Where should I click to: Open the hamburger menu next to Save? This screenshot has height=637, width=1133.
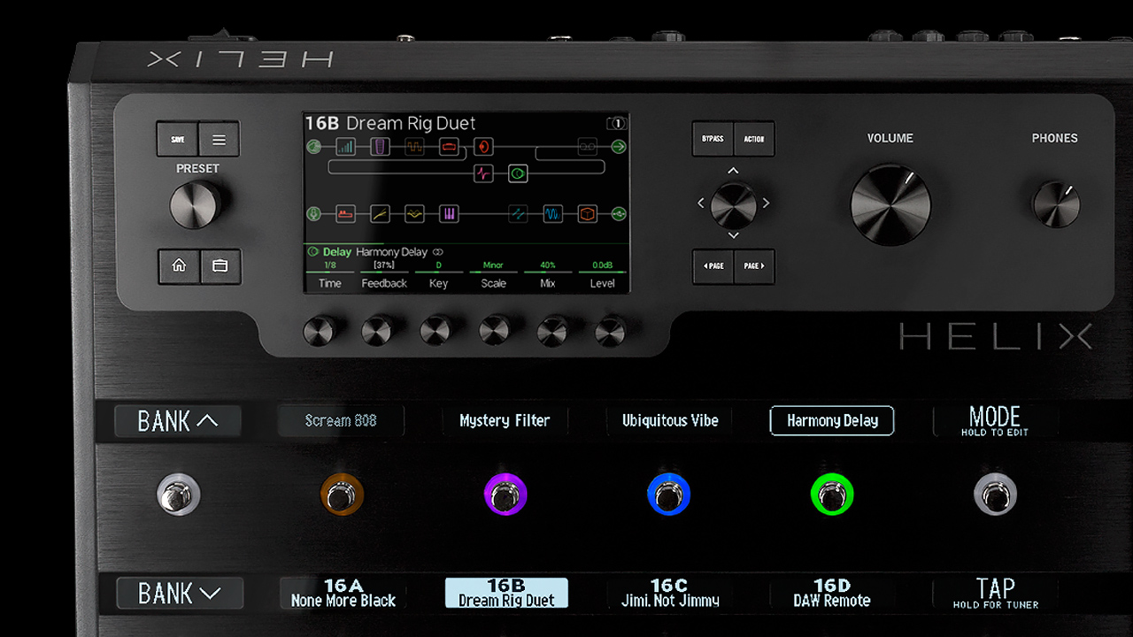[x=220, y=139]
